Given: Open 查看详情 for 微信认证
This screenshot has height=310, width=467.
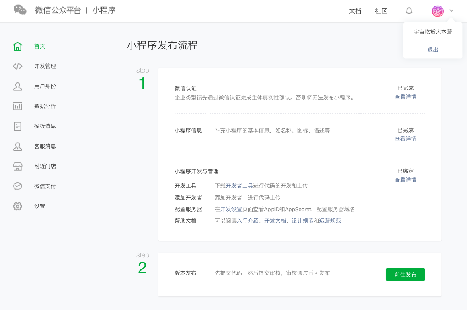Looking at the screenshot, I should pyautogui.click(x=405, y=96).
